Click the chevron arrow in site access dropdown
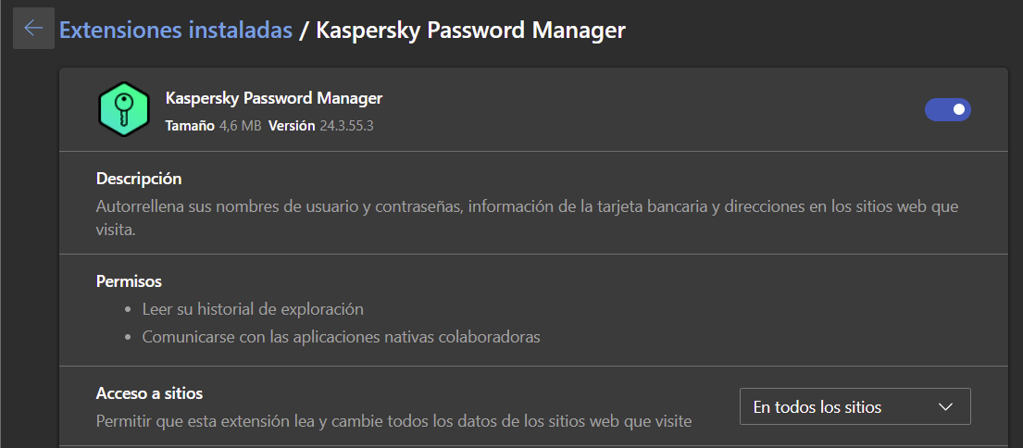The image size is (1023, 448). click(x=945, y=407)
